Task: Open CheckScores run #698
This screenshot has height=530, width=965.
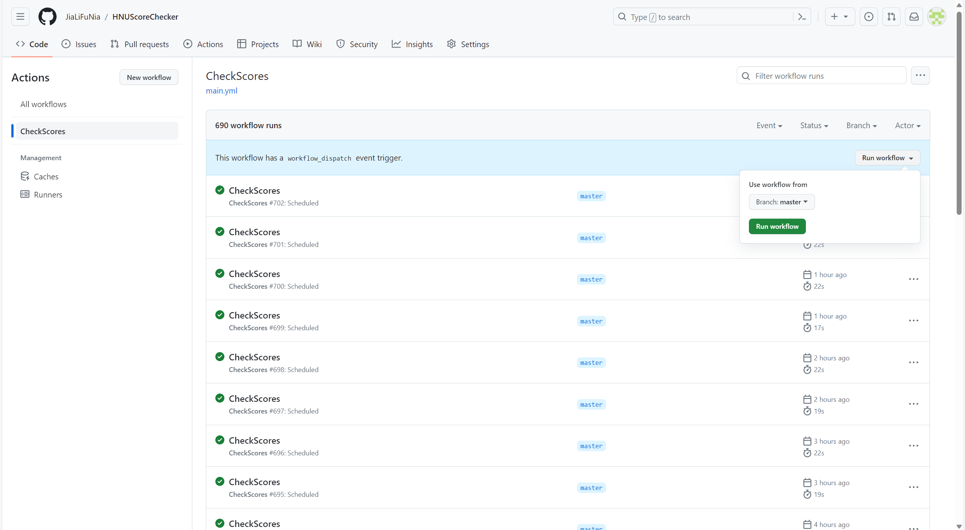Action: coord(254,357)
